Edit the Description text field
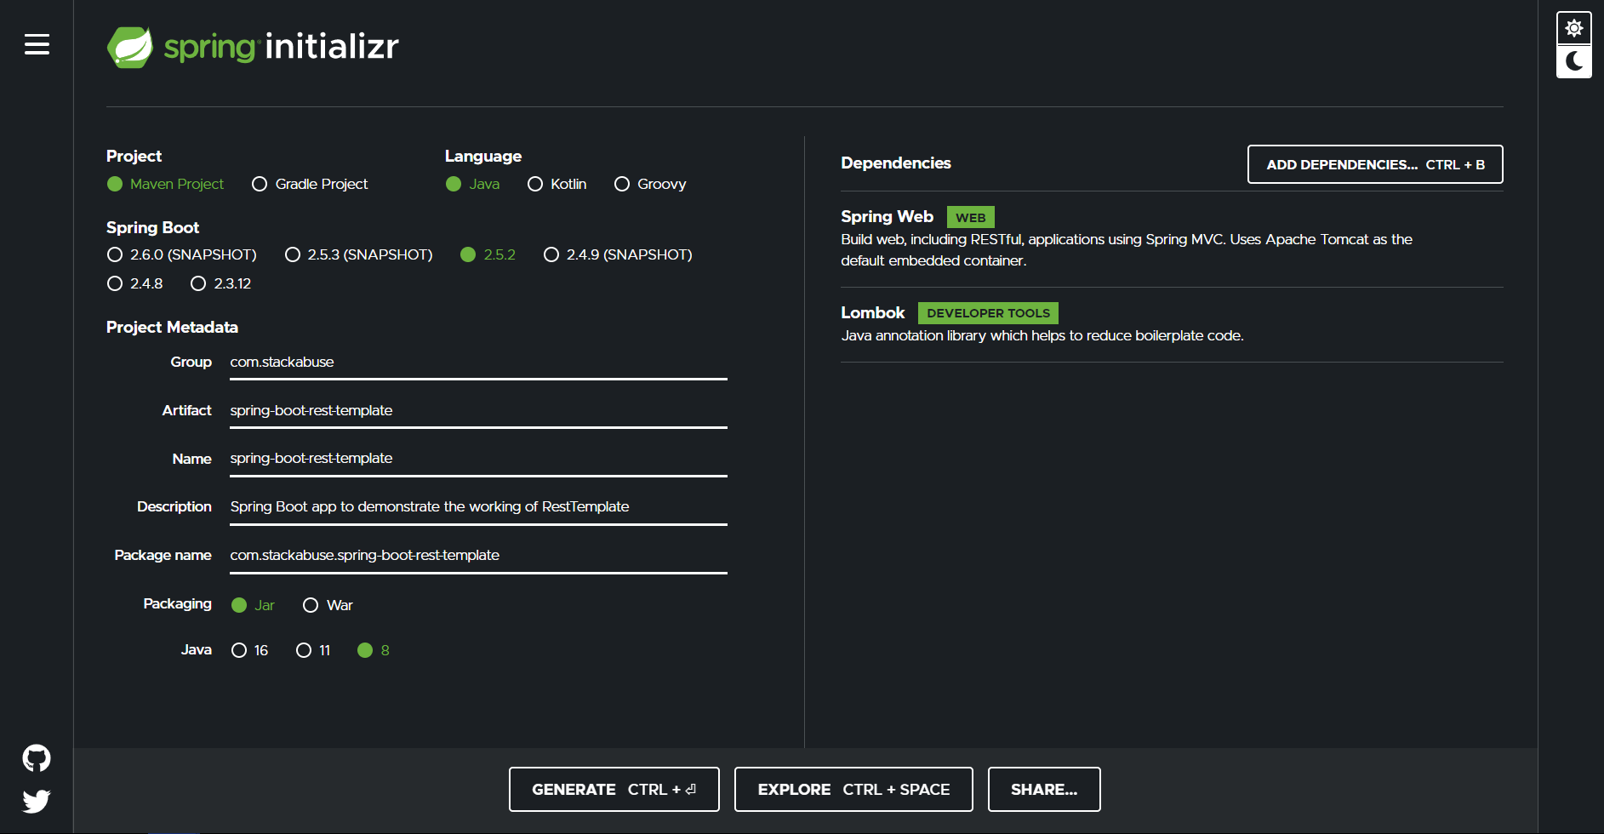1604x834 pixels. click(477, 507)
